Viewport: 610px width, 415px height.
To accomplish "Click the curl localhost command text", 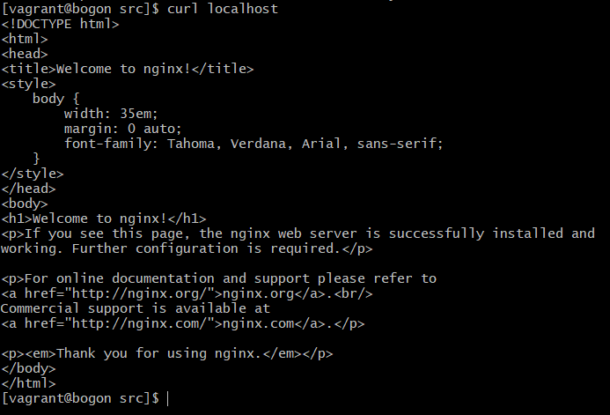I will pyautogui.click(x=223, y=9).
